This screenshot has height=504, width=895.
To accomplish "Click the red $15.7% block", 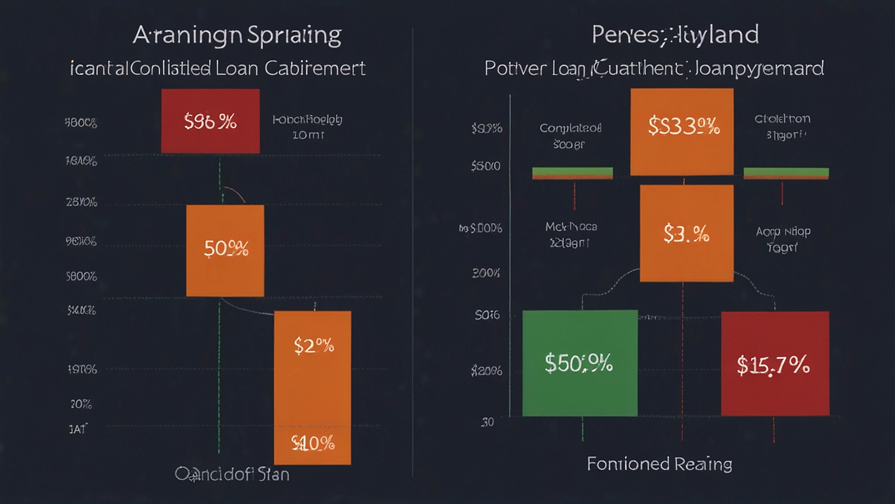I will point(775,364).
